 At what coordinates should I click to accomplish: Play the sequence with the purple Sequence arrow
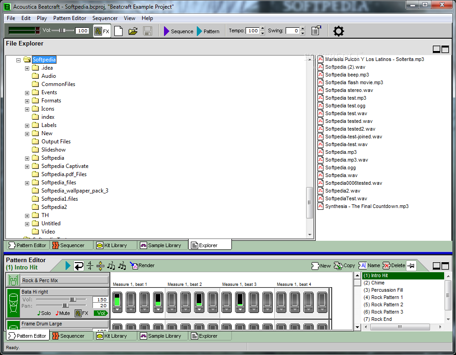(178, 31)
